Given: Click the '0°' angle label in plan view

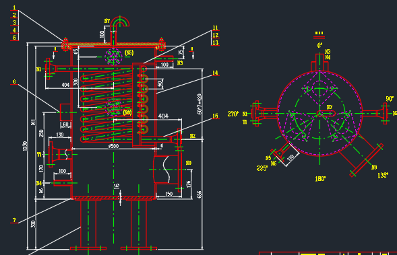Looking at the screenshot, I should [x=319, y=45].
